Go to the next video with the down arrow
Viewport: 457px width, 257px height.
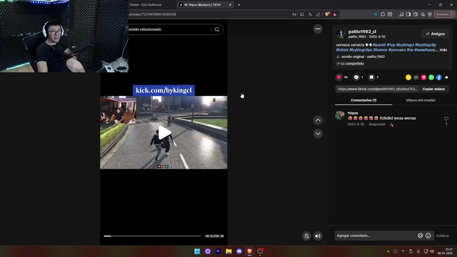pyautogui.click(x=318, y=133)
